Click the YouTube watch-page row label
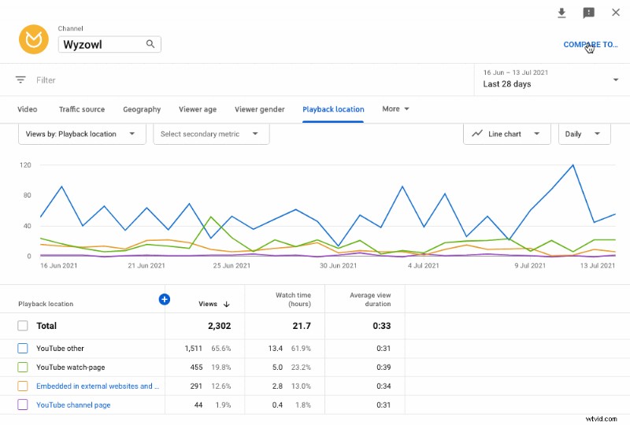 [x=71, y=368]
